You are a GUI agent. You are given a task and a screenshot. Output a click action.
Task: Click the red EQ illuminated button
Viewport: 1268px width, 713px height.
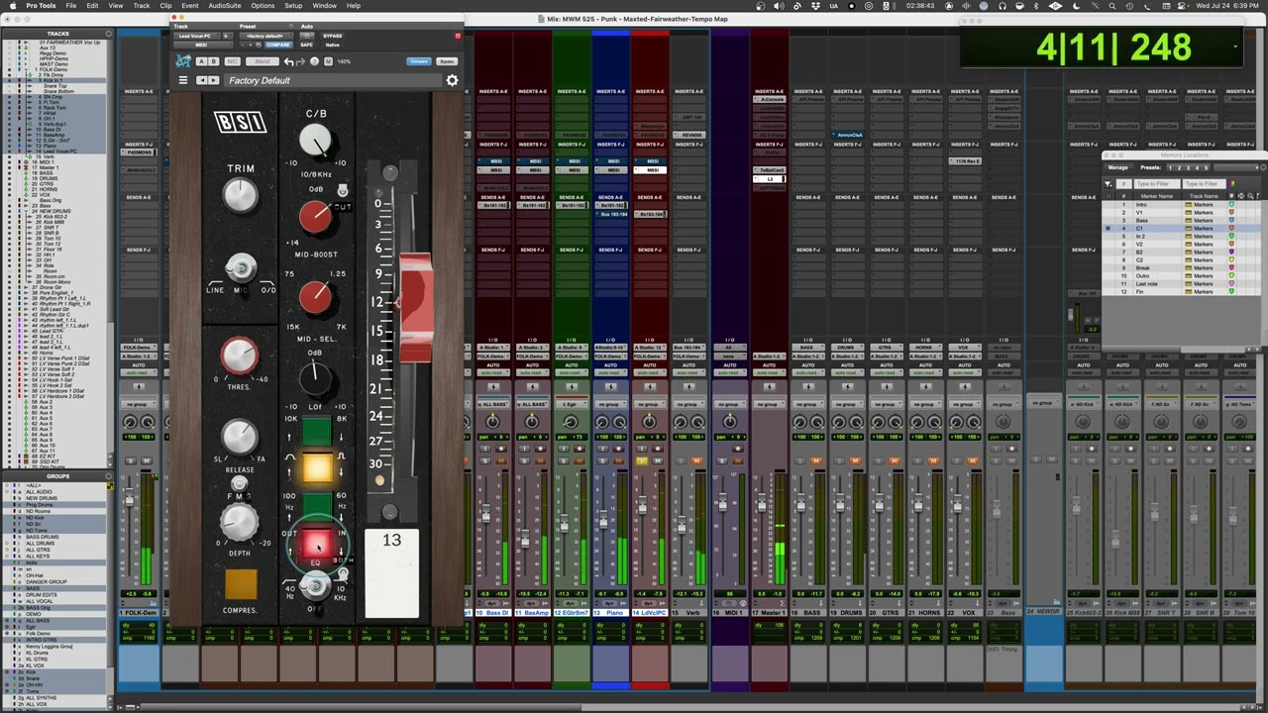316,544
